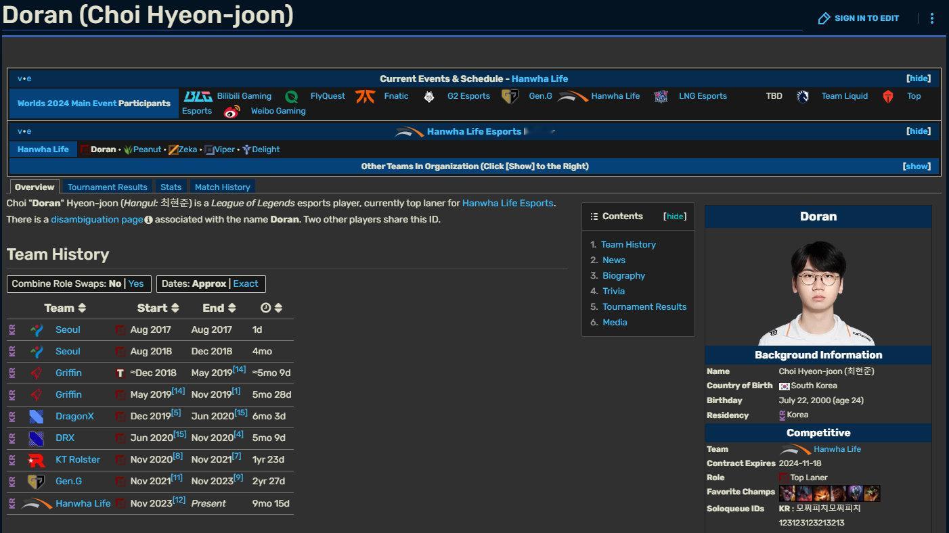
Task: Open Worlds 2024 Main Event link
Action: click(67, 103)
